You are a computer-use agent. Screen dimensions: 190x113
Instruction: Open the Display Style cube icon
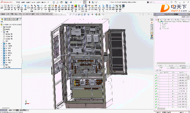click(x=89, y=14)
